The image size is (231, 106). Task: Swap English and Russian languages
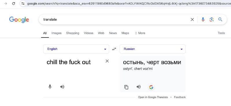click(114, 49)
